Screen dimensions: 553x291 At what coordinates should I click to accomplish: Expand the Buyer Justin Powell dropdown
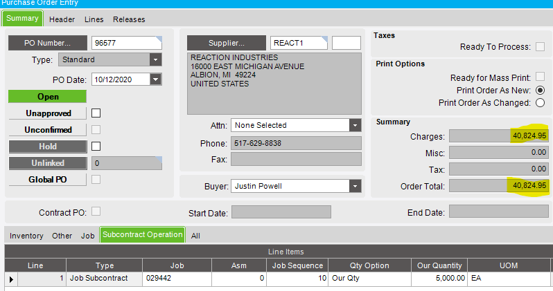click(355, 186)
